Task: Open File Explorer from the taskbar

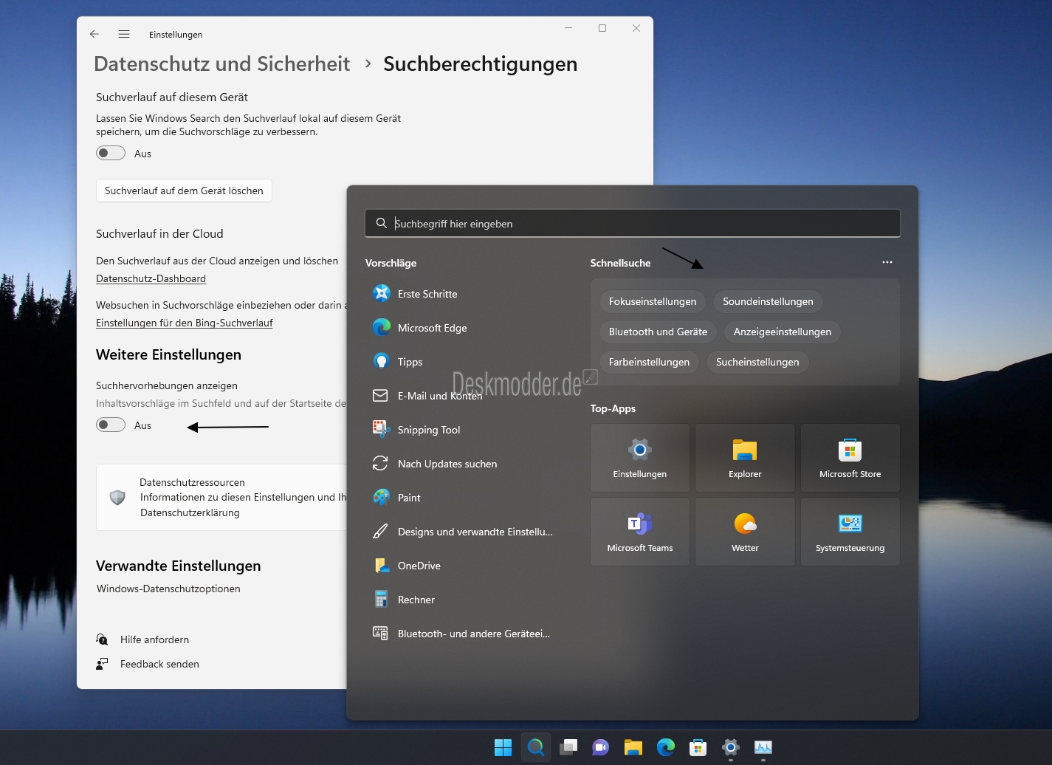Action: (633, 747)
